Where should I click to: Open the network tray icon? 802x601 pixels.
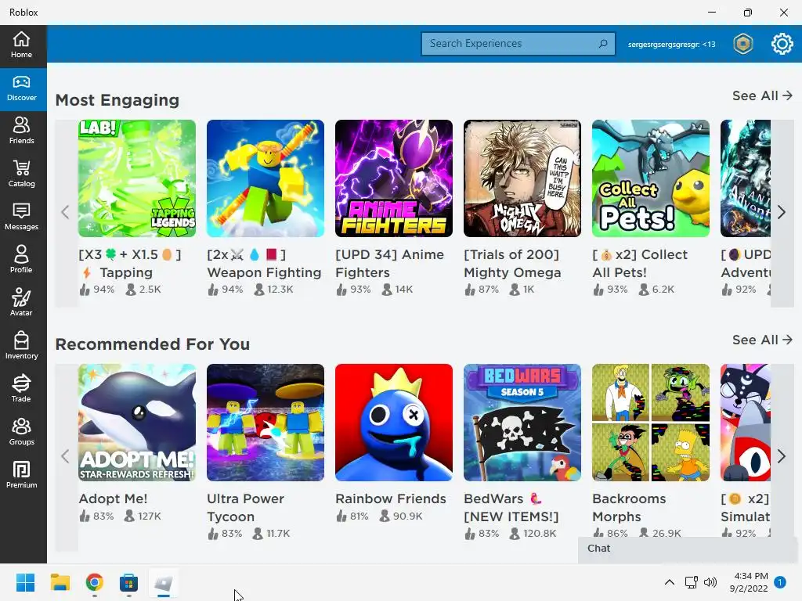point(692,582)
